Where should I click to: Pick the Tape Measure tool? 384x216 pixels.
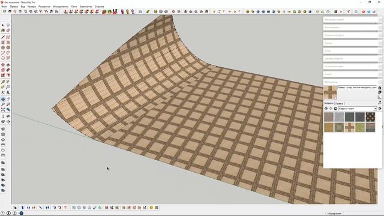[x=2, y=82]
